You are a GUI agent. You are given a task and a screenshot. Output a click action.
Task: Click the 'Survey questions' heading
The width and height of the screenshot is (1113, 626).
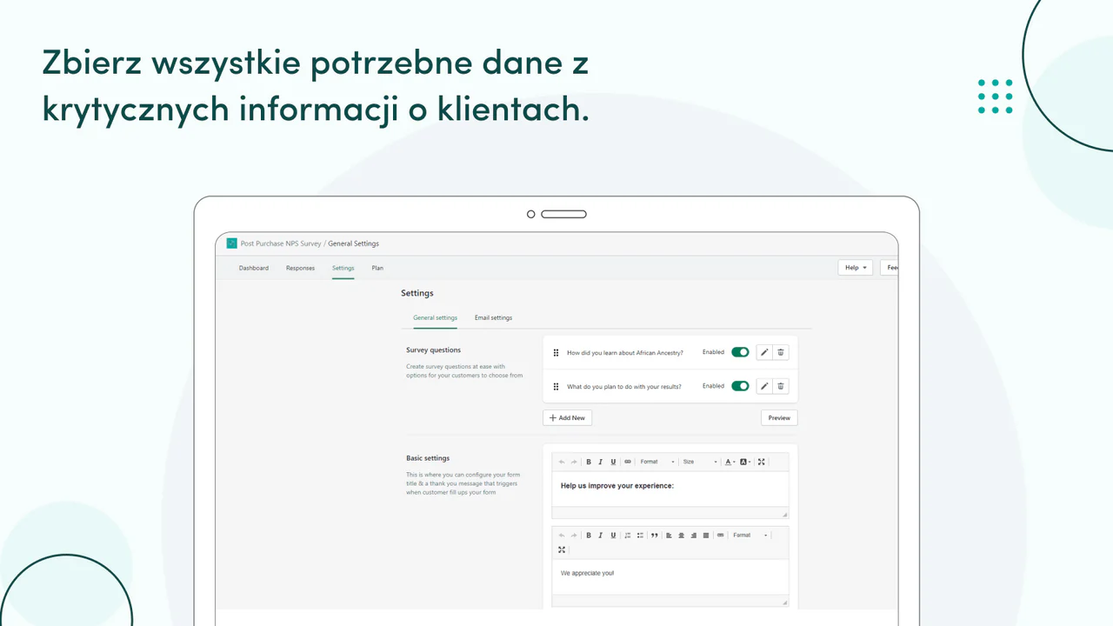coord(433,350)
